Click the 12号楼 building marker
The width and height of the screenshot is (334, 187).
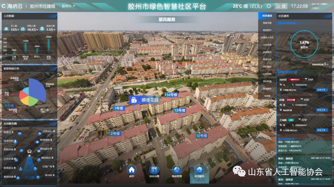(201, 136)
